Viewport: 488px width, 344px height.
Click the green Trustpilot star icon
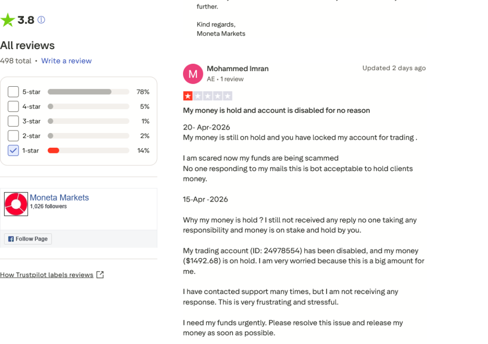tap(8, 20)
